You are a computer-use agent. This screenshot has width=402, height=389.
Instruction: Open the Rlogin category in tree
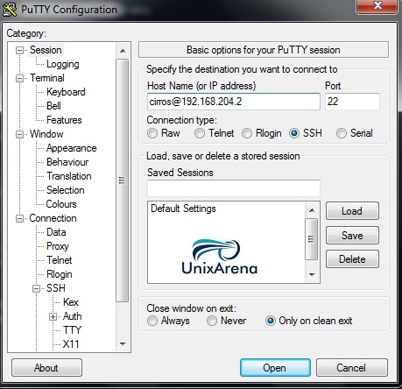pos(60,274)
